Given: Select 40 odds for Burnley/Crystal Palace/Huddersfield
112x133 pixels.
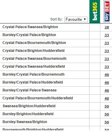Looking at the screenshot, I should [x=107, y=83].
